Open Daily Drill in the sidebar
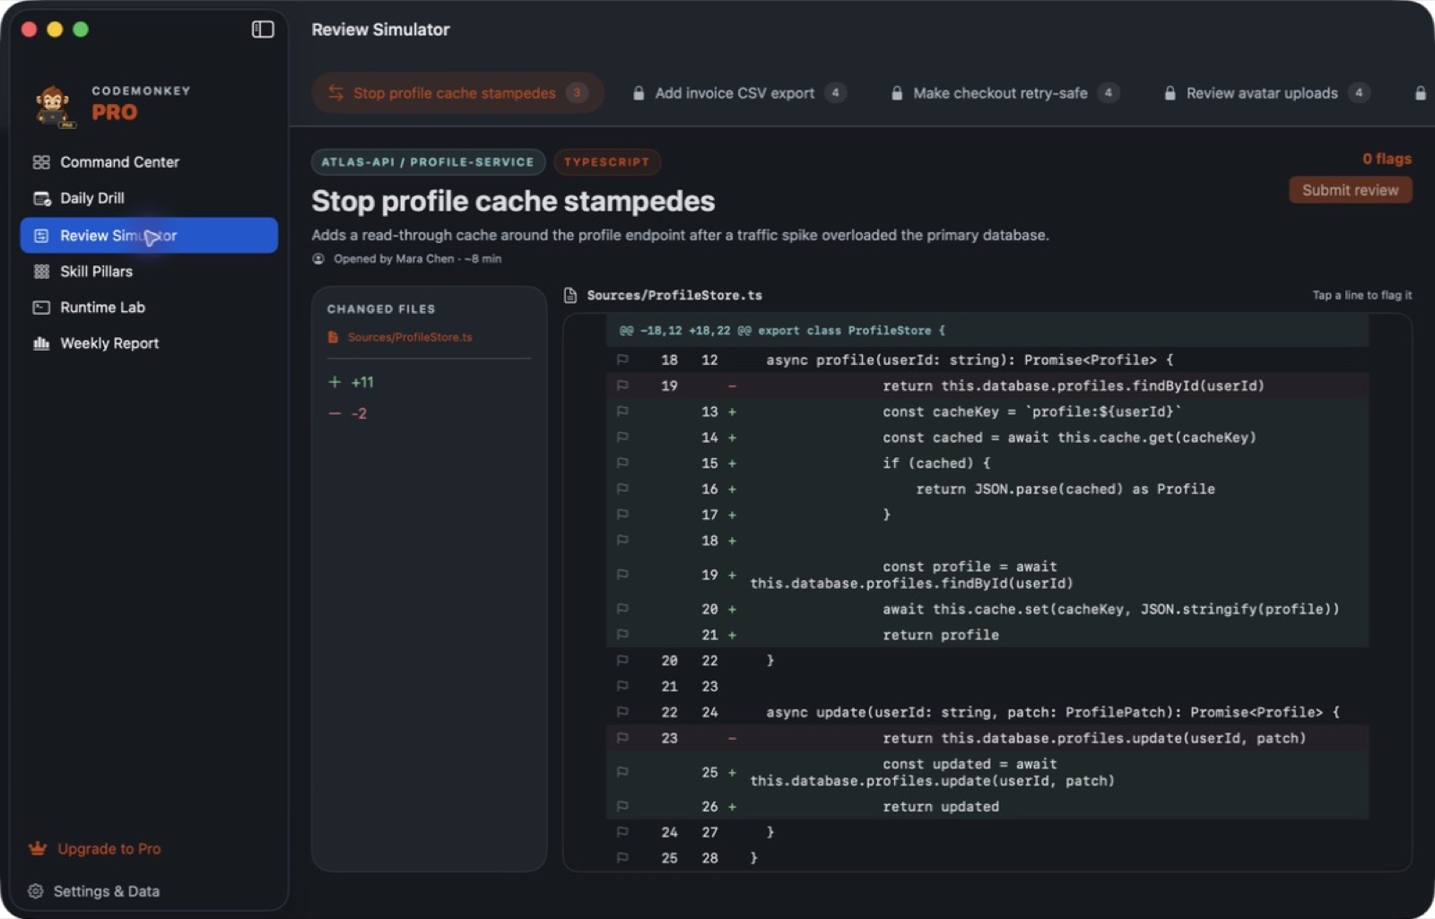The height and width of the screenshot is (919, 1435). click(149, 198)
